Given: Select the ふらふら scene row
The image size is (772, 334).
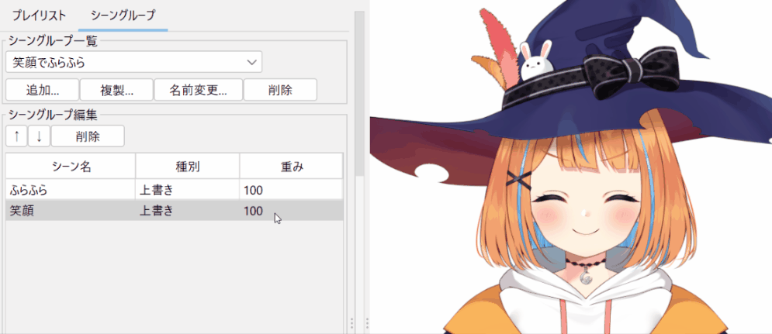Looking at the screenshot, I should [x=70, y=190].
